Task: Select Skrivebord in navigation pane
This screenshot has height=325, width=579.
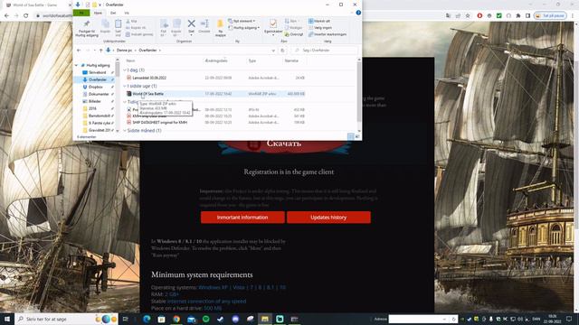Action: pyautogui.click(x=97, y=72)
